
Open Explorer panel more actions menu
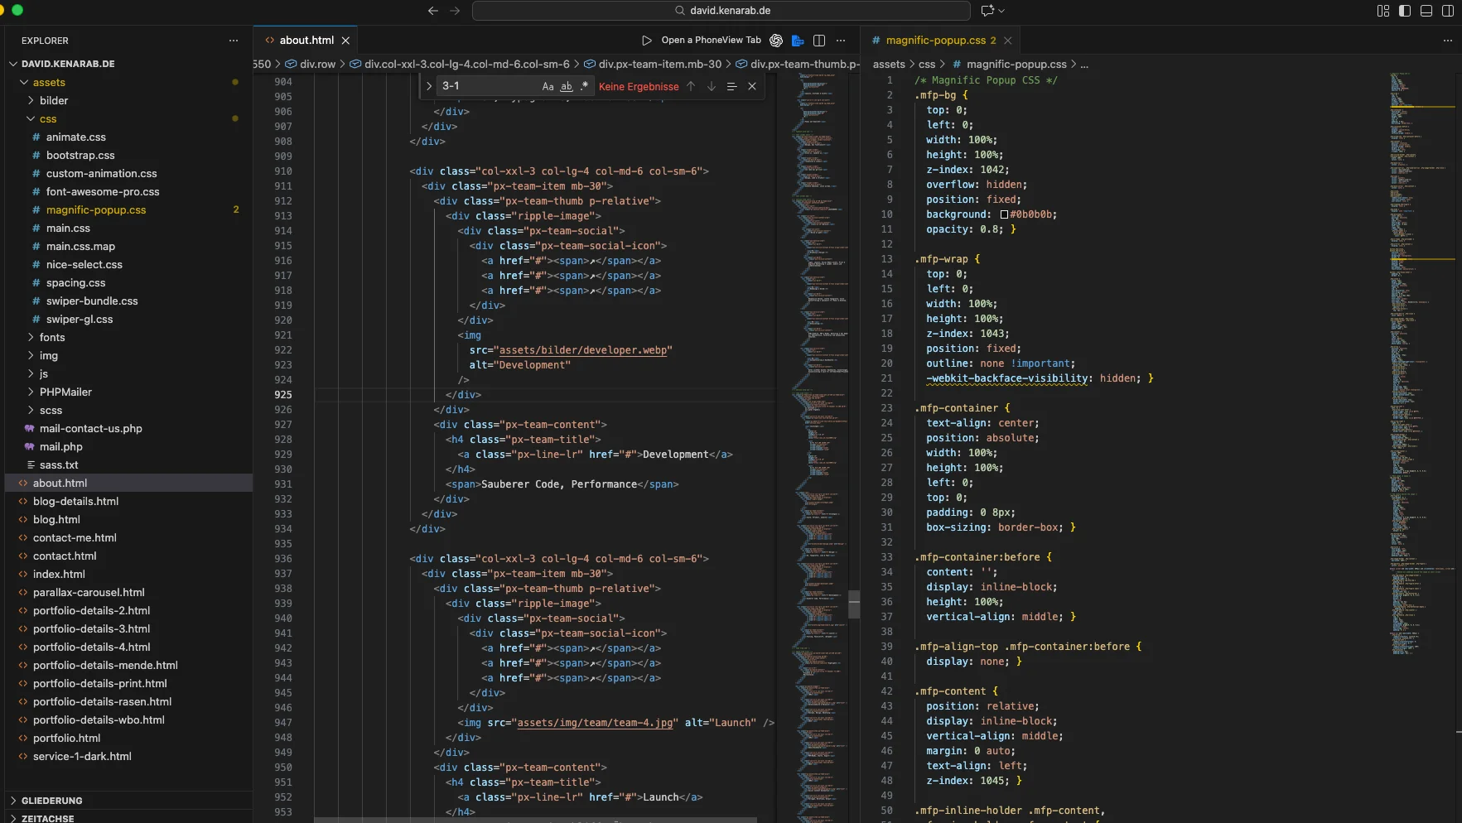coord(234,41)
